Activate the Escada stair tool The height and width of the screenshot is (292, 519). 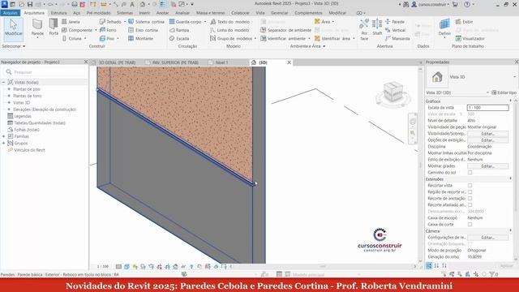click(x=179, y=38)
